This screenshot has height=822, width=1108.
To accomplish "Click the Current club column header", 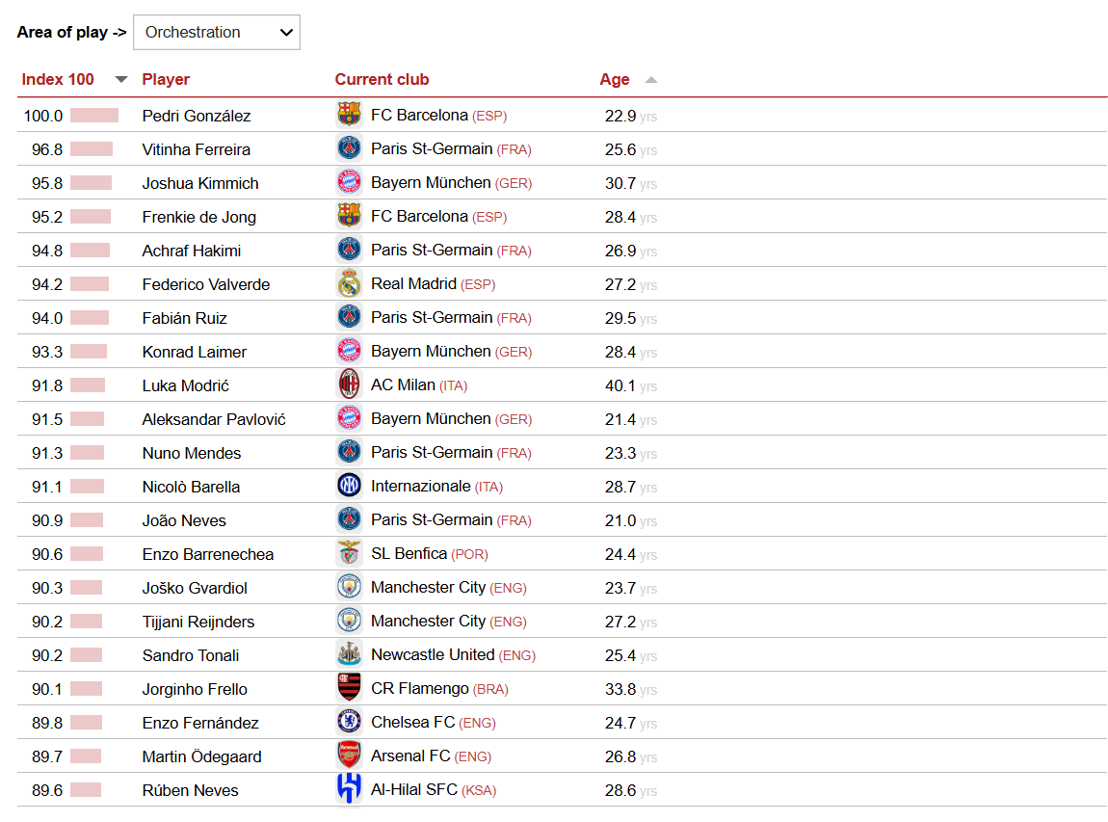I will coord(382,79).
